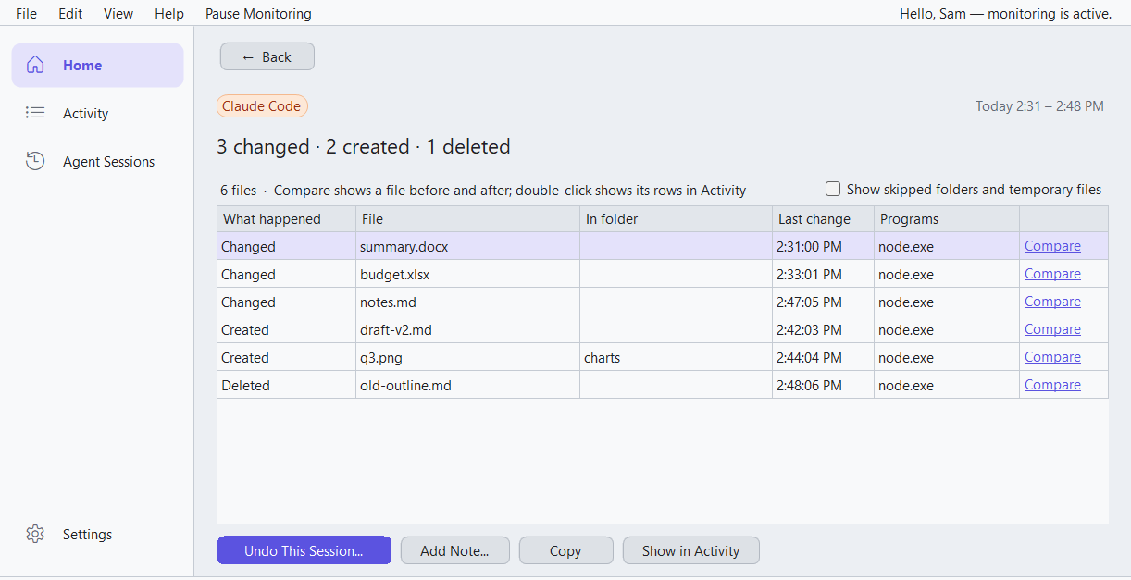Viewport: 1131px width, 580px height.
Task: Compare old-outline.md before and after
Action: tap(1052, 385)
